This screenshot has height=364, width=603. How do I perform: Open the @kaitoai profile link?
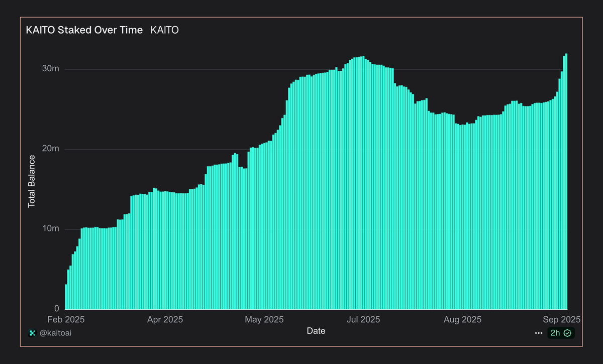coord(57,333)
